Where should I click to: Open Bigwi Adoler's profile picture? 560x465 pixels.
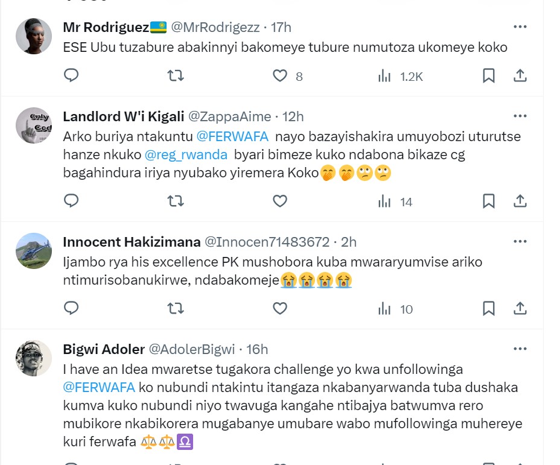pos(33,358)
